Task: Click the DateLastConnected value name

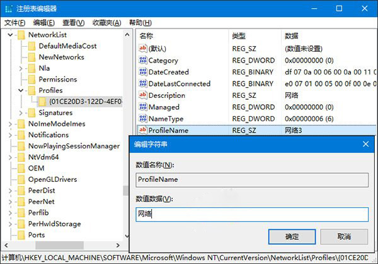Action: tap(180, 83)
